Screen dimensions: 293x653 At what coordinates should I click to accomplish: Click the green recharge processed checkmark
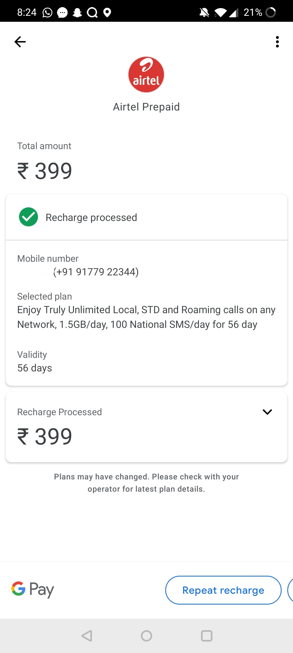click(x=28, y=217)
